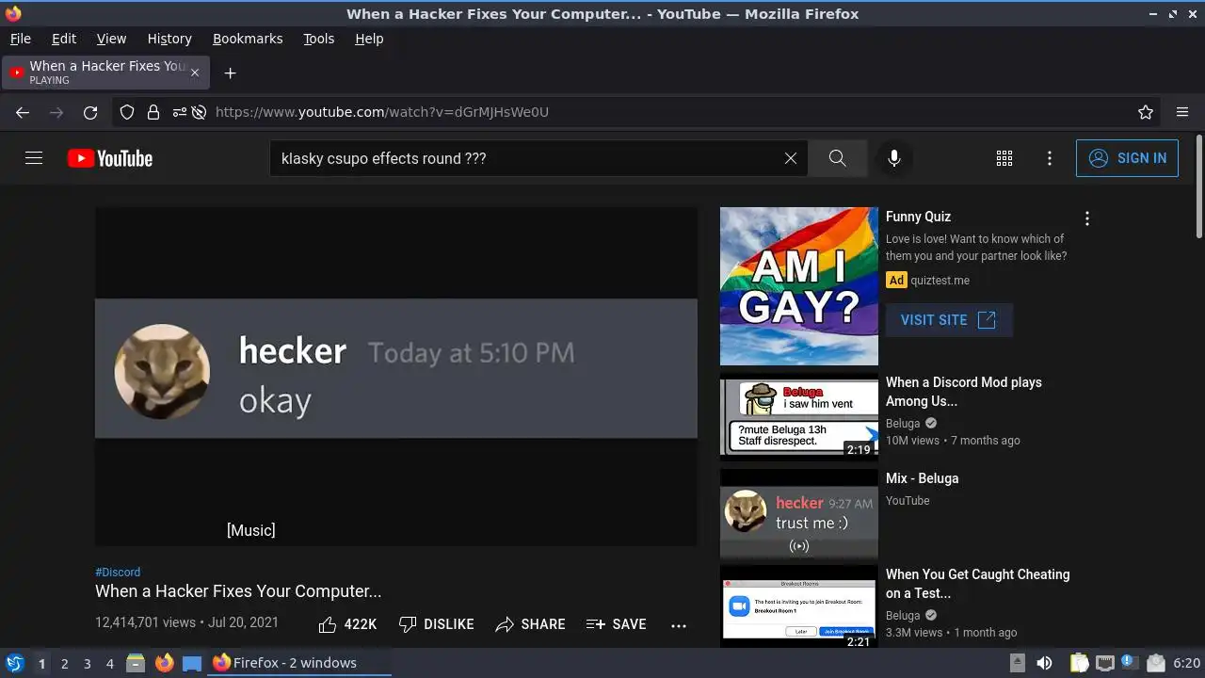Open more actions under the video
The height and width of the screenshot is (678, 1205).
pos(679,624)
